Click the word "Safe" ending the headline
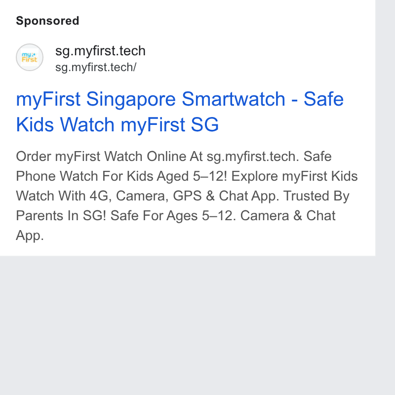 323,99
